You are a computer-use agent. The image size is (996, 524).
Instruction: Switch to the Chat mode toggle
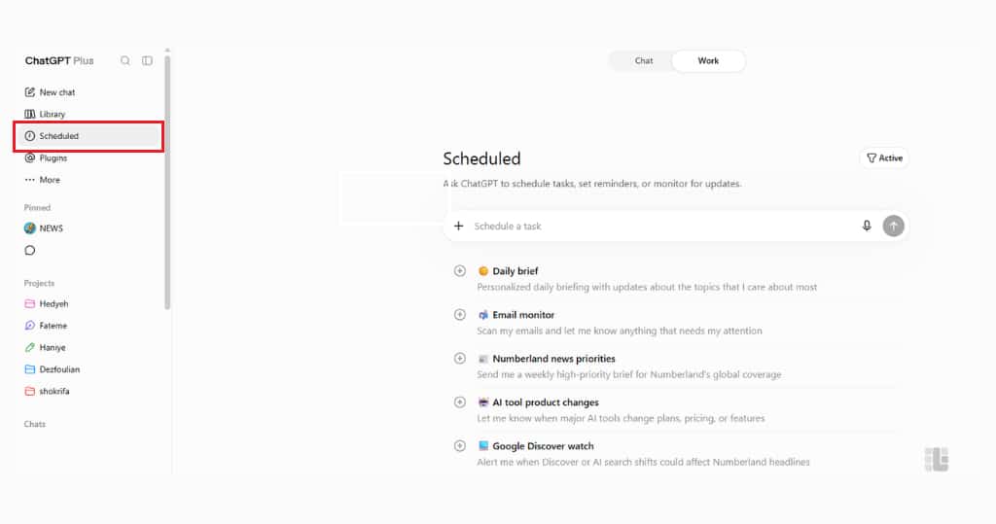[644, 61]
